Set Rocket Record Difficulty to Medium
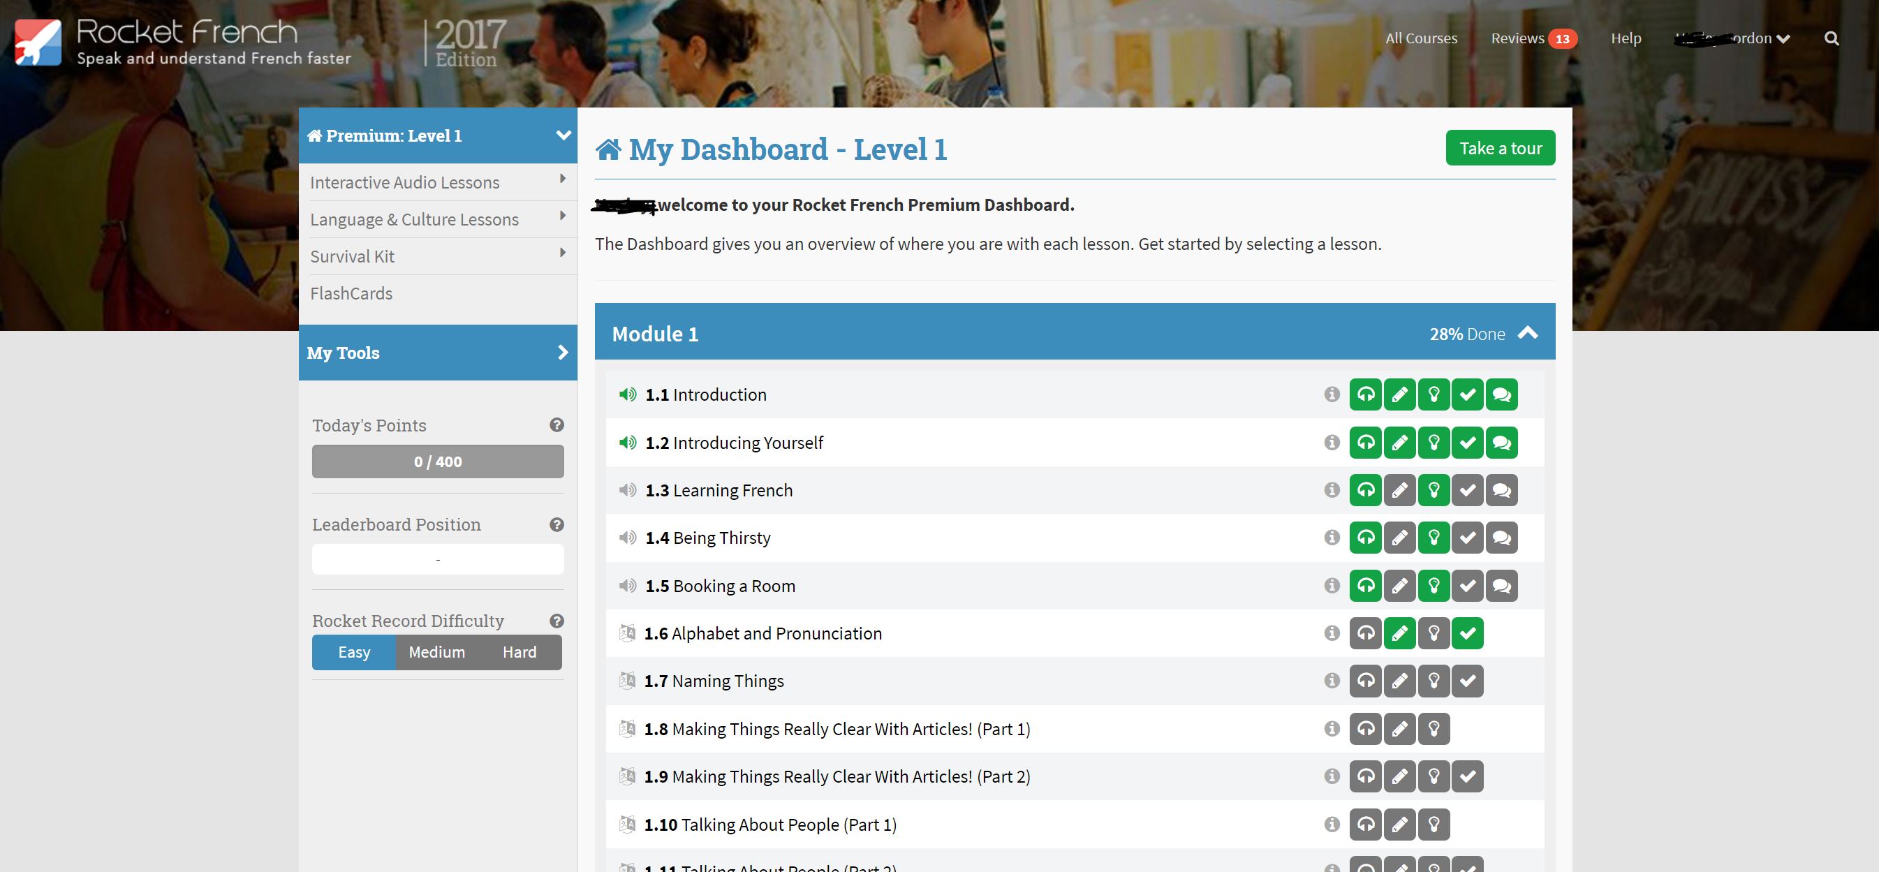Image resolution: width=1879 pixels, height=872 pixels. 436,652
